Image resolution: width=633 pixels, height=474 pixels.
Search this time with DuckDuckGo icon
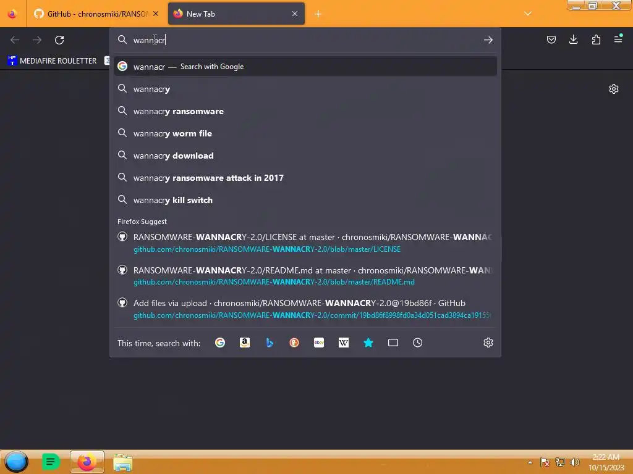[x=294, y=343]
